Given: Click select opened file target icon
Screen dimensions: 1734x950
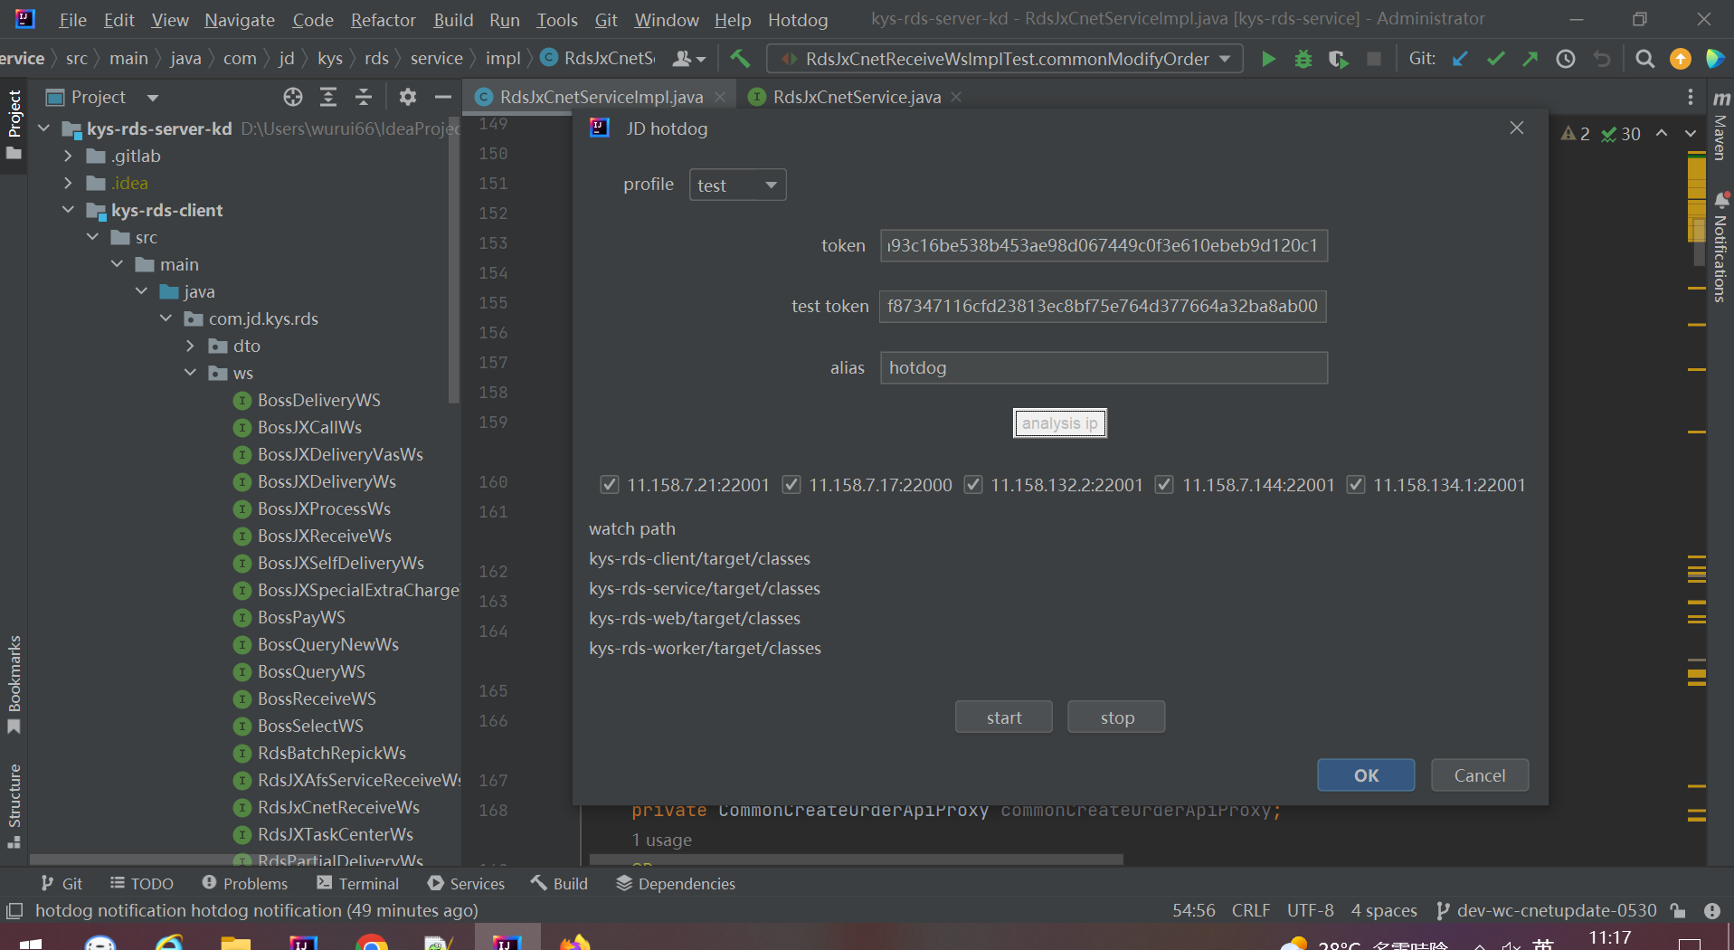Looking at the screenshot, I should (292, 97).
